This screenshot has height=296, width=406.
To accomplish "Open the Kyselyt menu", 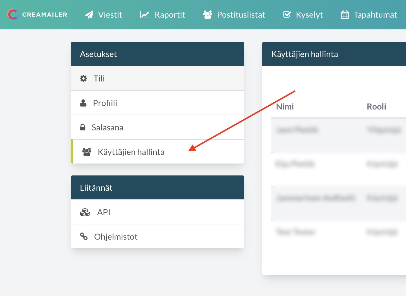I will point(303,15).
